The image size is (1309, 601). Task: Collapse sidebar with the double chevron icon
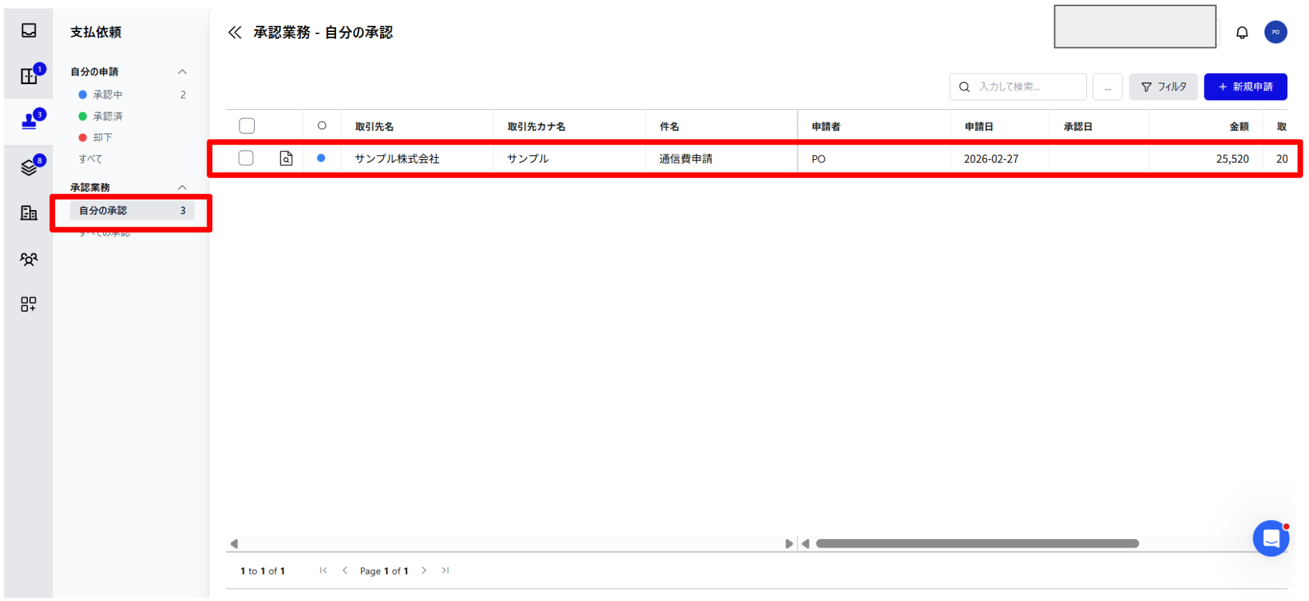[235, 33]
